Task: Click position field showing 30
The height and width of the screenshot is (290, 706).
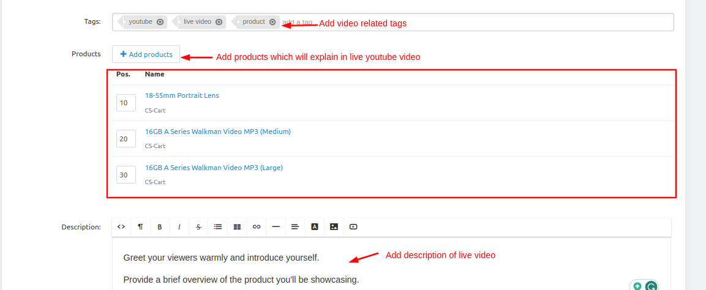Action: pos(126,175)
